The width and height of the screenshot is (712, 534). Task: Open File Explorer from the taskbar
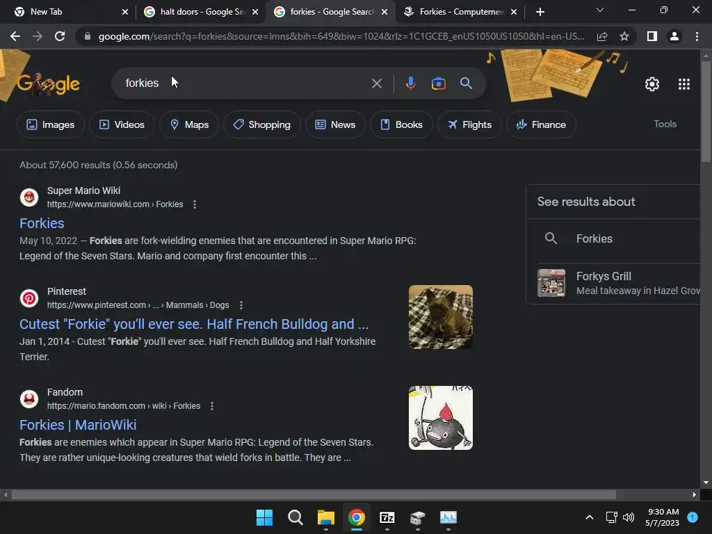coord(325,517)
